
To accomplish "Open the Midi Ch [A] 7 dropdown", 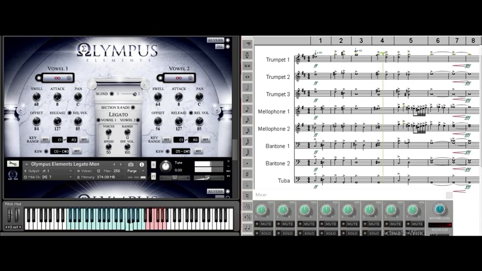I will [48, 177].
